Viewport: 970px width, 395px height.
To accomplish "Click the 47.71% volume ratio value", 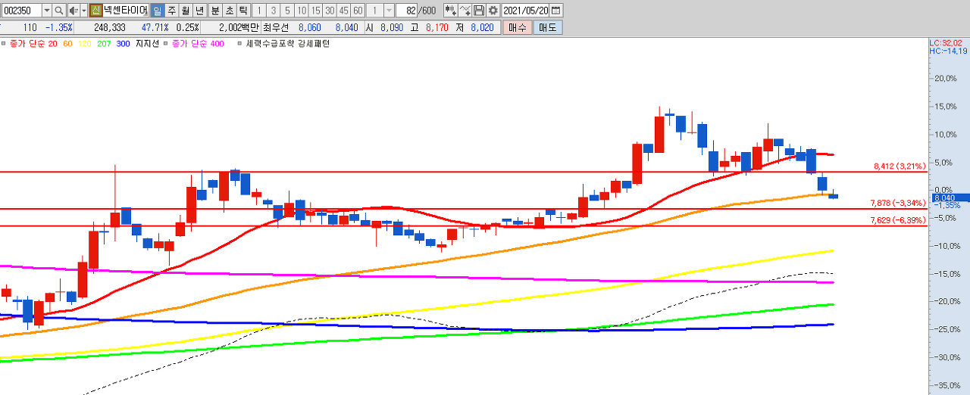I will click(155, 27).
